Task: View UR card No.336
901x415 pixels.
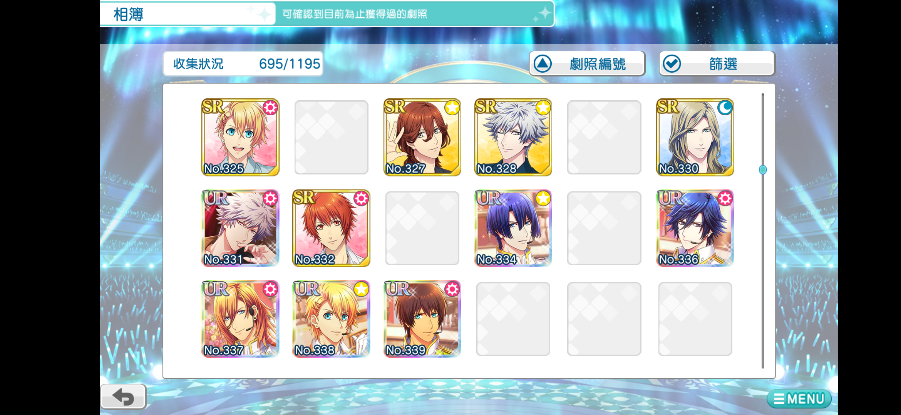Action: pos(695,228)
